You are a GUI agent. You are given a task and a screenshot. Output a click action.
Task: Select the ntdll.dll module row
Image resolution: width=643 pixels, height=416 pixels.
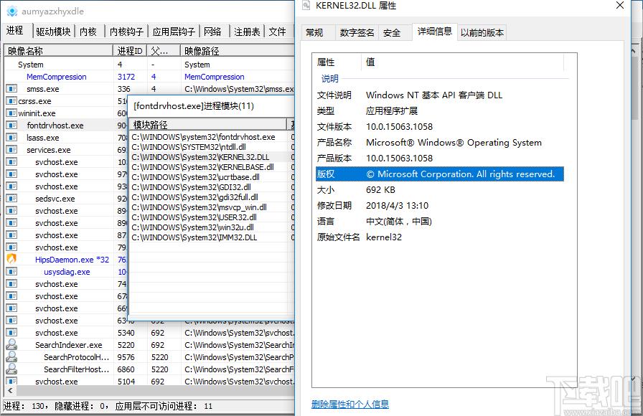point(212,147)
